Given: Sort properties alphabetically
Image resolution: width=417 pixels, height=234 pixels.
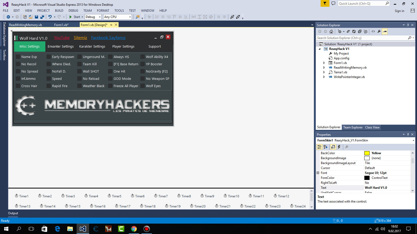Looking at the screenshot, I should pos(326,147).
